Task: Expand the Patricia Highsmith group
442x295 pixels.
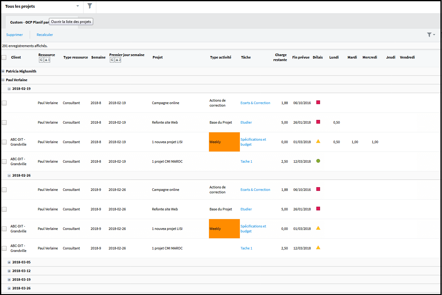Action: click(3, 71)
